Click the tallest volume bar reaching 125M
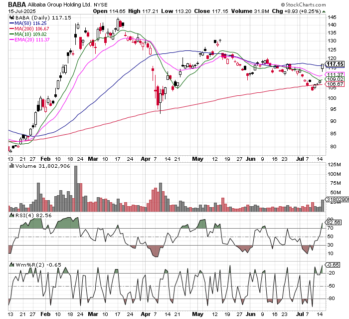The width and height of the screenshot is (349, 319). [76, 189]
